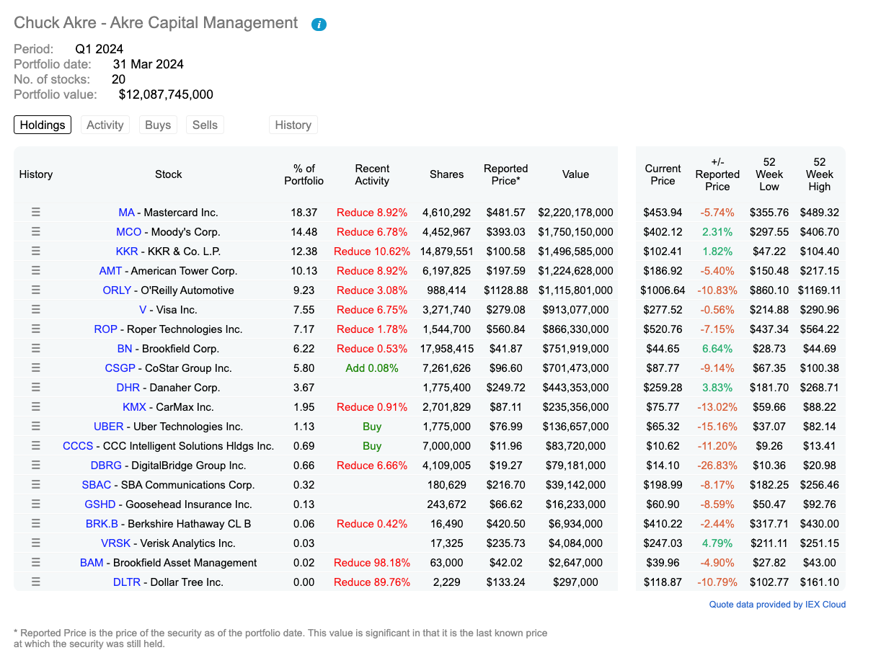Screen dimensions: 881x663
Task: Click the '52 Week High' column header
Action: [x=819, y=174]
